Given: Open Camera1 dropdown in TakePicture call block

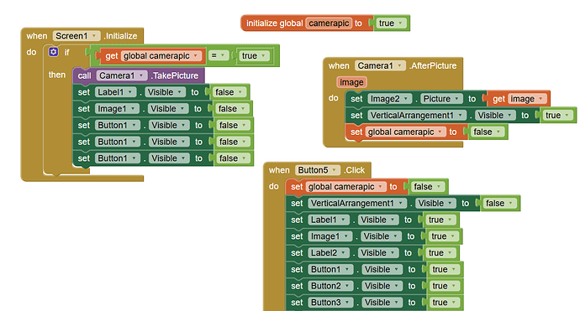Looking at the screenshot, I should (122, 75).
